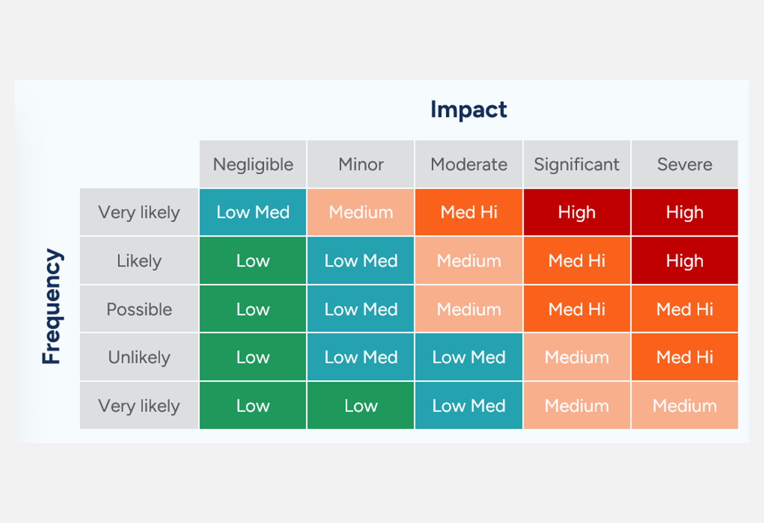Image resolution: width=764 pixels, height=523 pixels.
Task: Click the Medium cell in Unlikely row
Action: pos(577,357)
